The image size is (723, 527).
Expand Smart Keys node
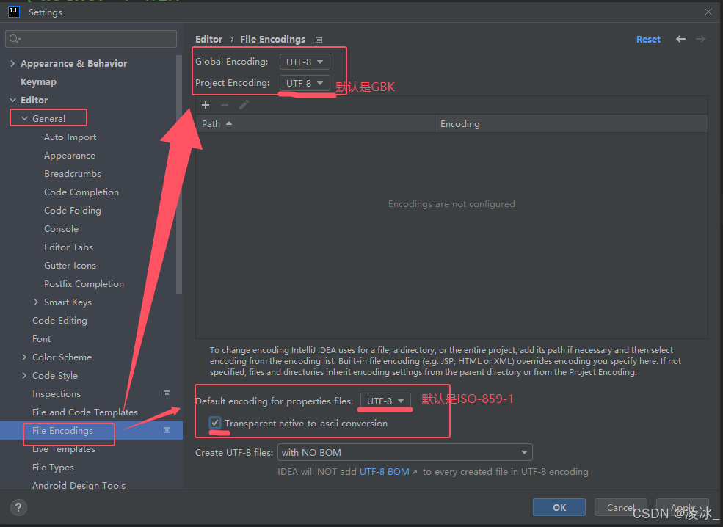click(36, 302)
